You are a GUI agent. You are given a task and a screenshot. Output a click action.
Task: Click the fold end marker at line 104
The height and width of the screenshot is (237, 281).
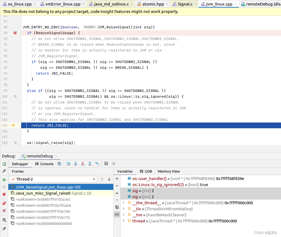(x=21, y=120)
